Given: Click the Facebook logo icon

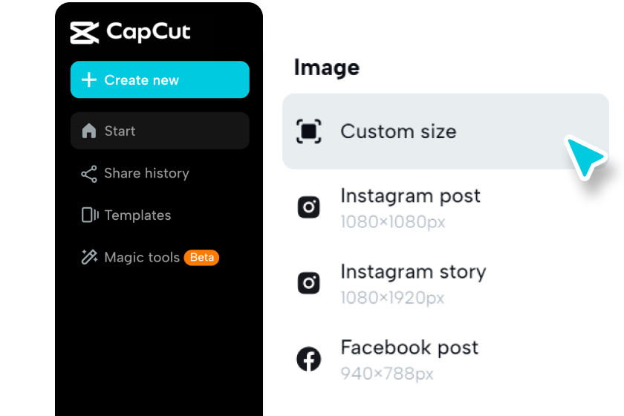Looking at the screenshot, I should pos(309,360).
